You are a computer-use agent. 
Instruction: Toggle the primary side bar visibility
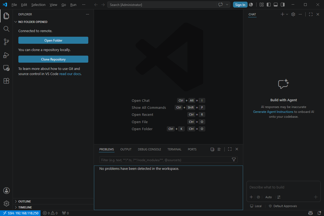[x=269, y=5]
